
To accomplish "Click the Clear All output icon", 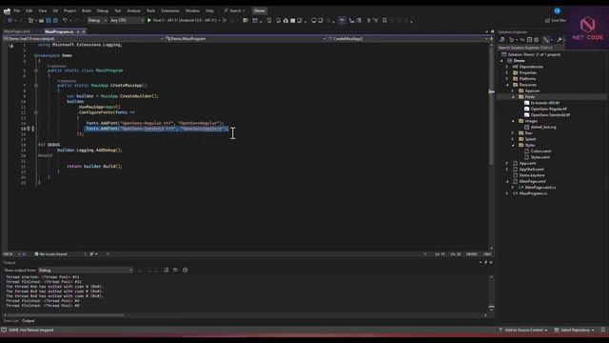I will click(166, 270).
